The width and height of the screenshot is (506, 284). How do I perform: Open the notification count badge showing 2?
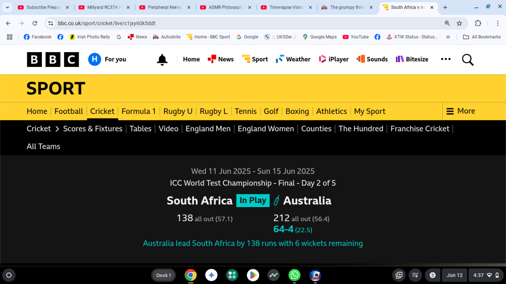tap(432, 275)
